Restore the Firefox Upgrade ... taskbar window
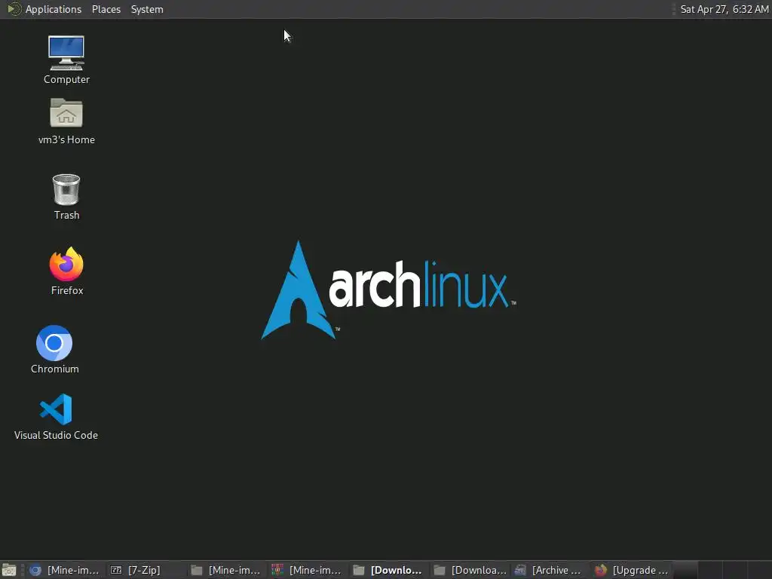This screenshot has height=579, width=772. (631, 570)
